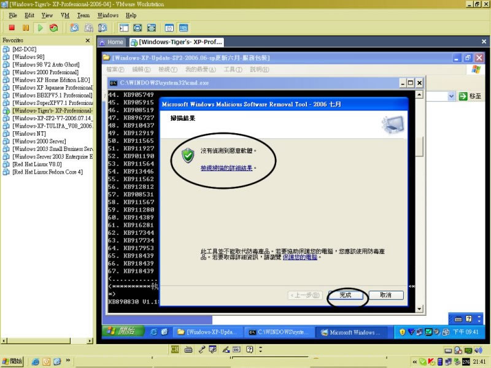Select [Red Hat Linux Fedora Core 4] favorite

[48, 172]
